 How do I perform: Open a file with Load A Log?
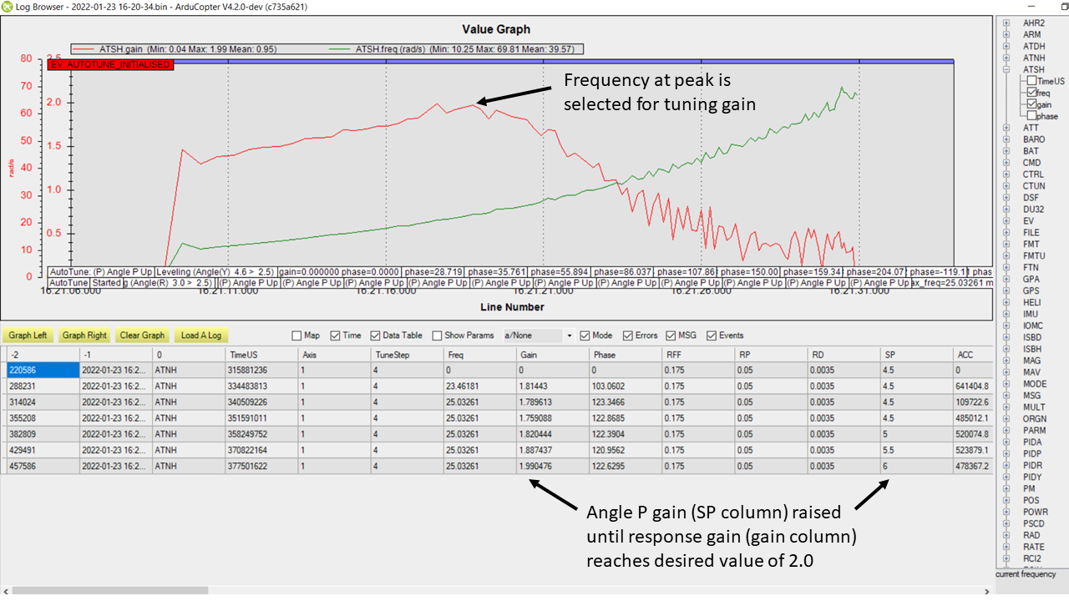(x=200, y=336)
